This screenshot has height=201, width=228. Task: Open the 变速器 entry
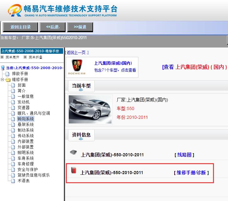click(x=23, y=108)
